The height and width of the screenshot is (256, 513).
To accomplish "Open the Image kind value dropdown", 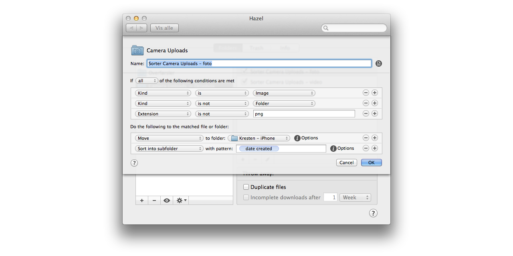I will pos(284,93).
